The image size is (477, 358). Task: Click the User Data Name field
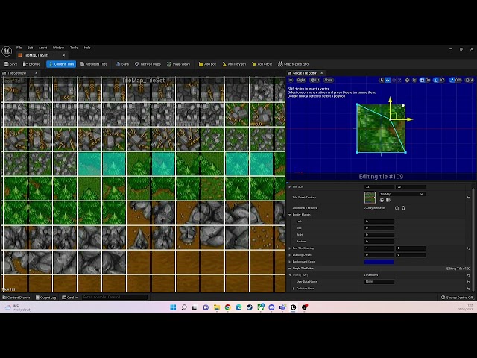click(379, 282)
